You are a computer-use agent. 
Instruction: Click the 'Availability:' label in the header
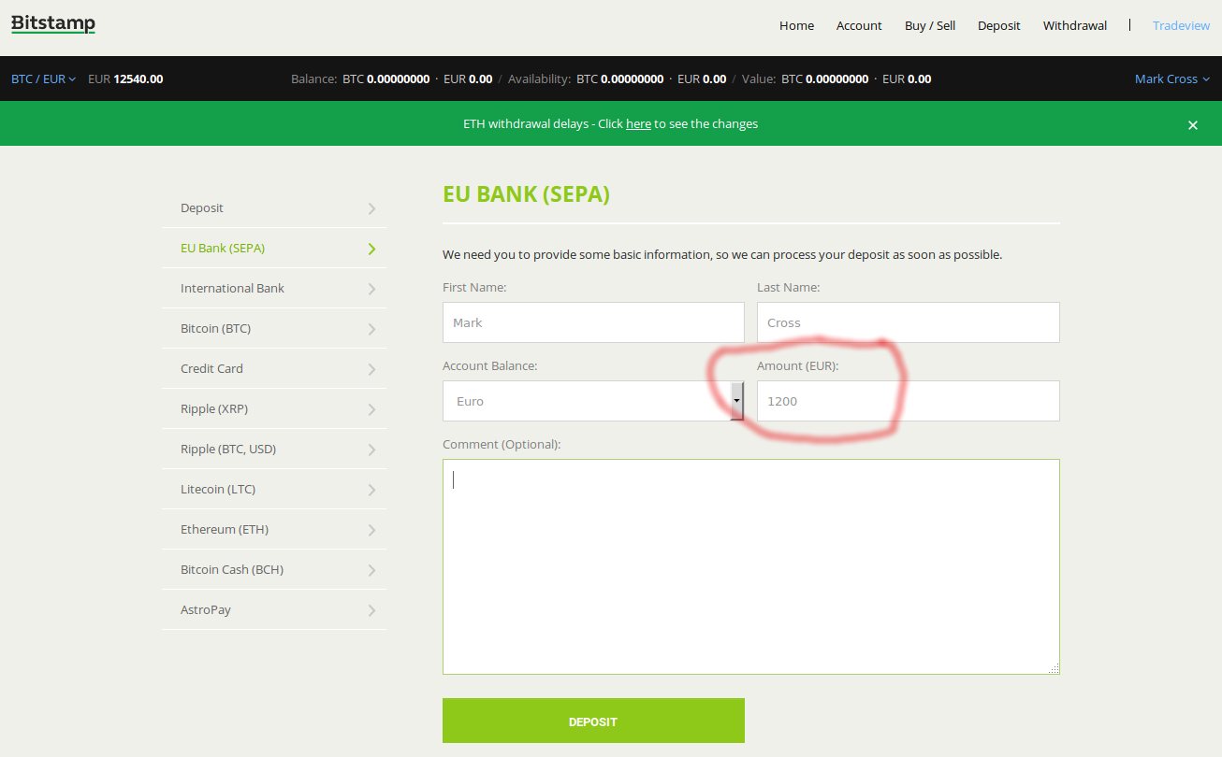pyautogui.click(x=539, y=79)
